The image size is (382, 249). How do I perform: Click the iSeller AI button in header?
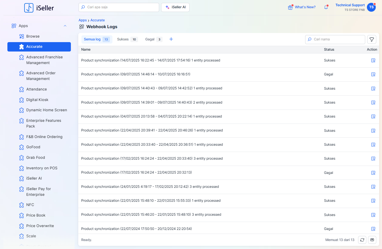[x=175, y=7]
